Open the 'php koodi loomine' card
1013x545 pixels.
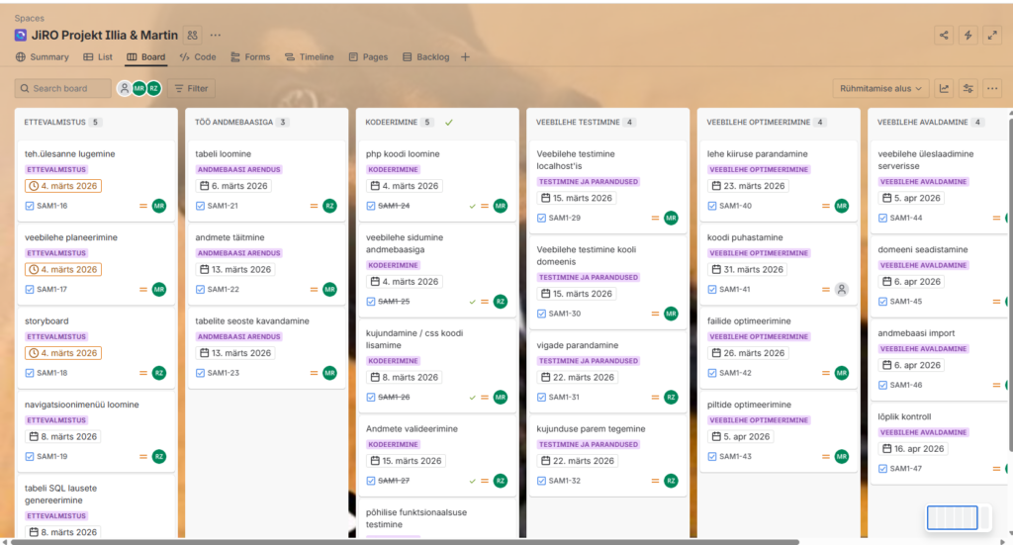click(403, 154)
